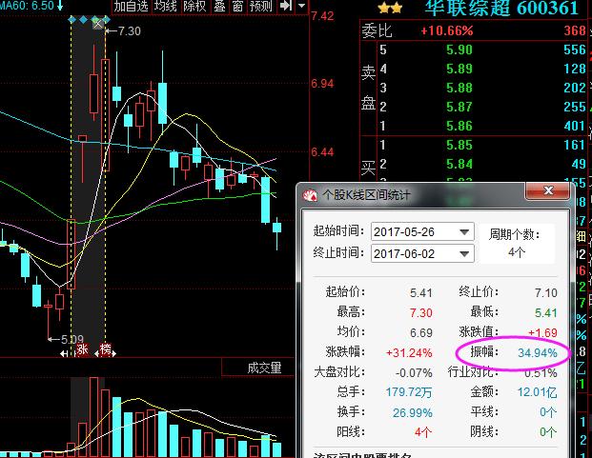Open the 终止时间 dropdown arrow

tap(465, 254)
